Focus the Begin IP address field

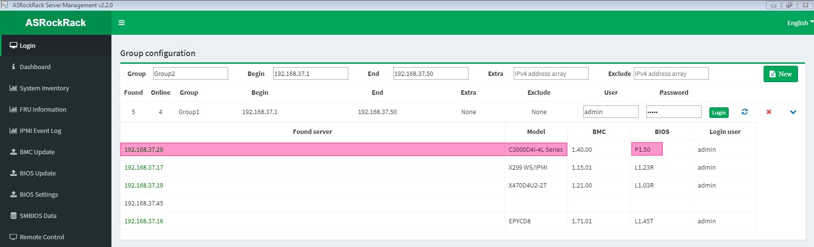click(311, 73)
